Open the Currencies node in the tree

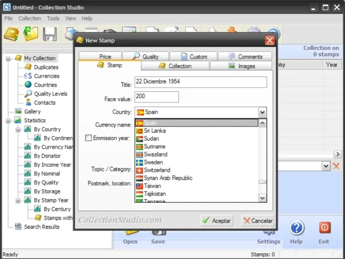(47, 76)
